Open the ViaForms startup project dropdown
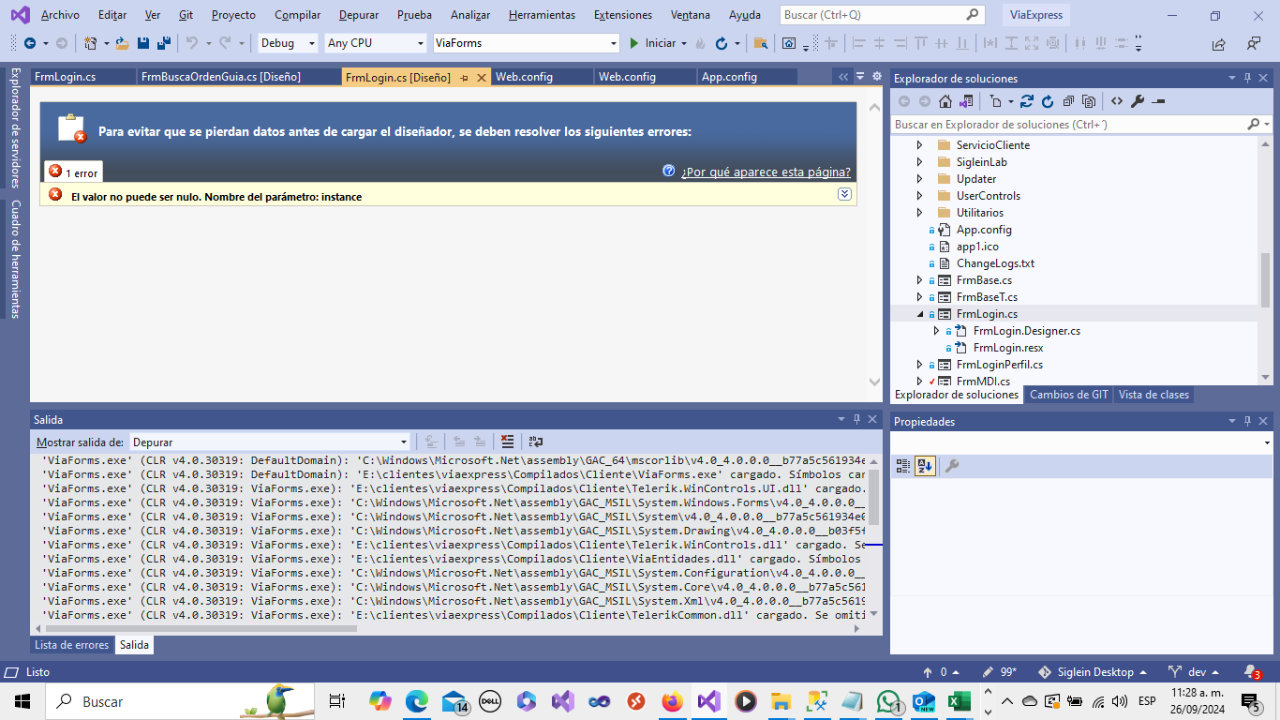 point(527,43)
